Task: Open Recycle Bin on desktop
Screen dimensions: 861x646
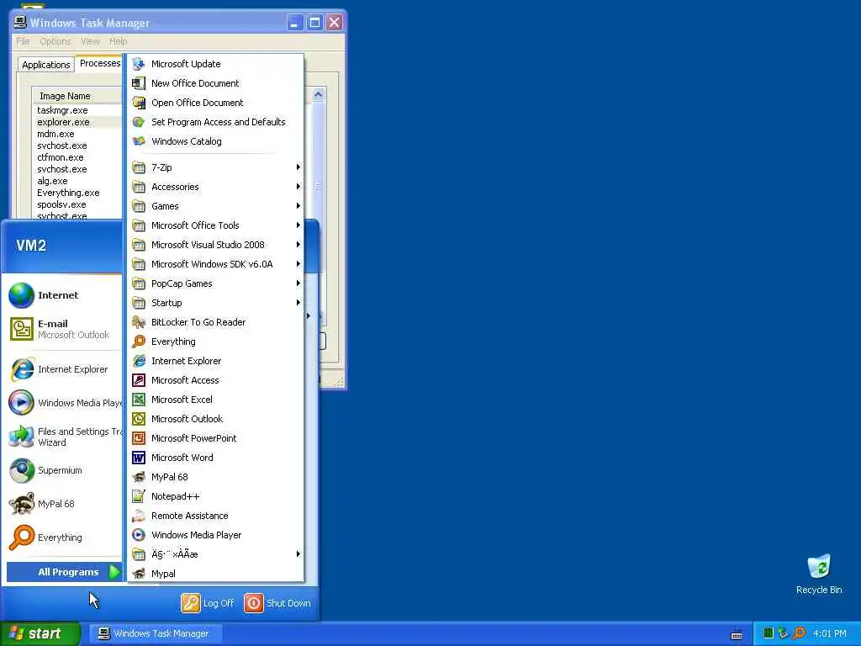Action: [x=819, y=575]
